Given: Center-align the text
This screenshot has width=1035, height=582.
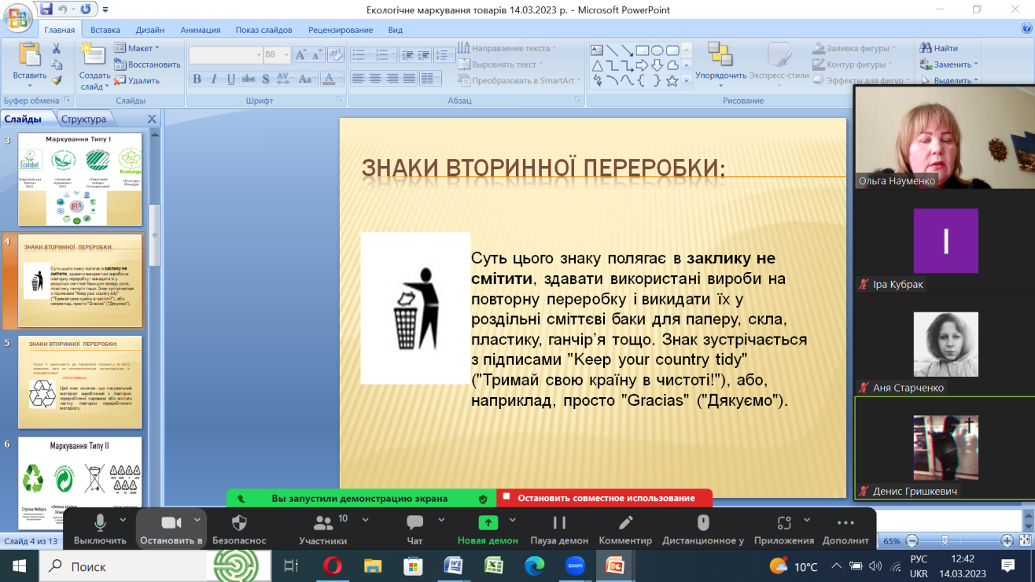Looking at the screenshot, I should pos(375,79).
